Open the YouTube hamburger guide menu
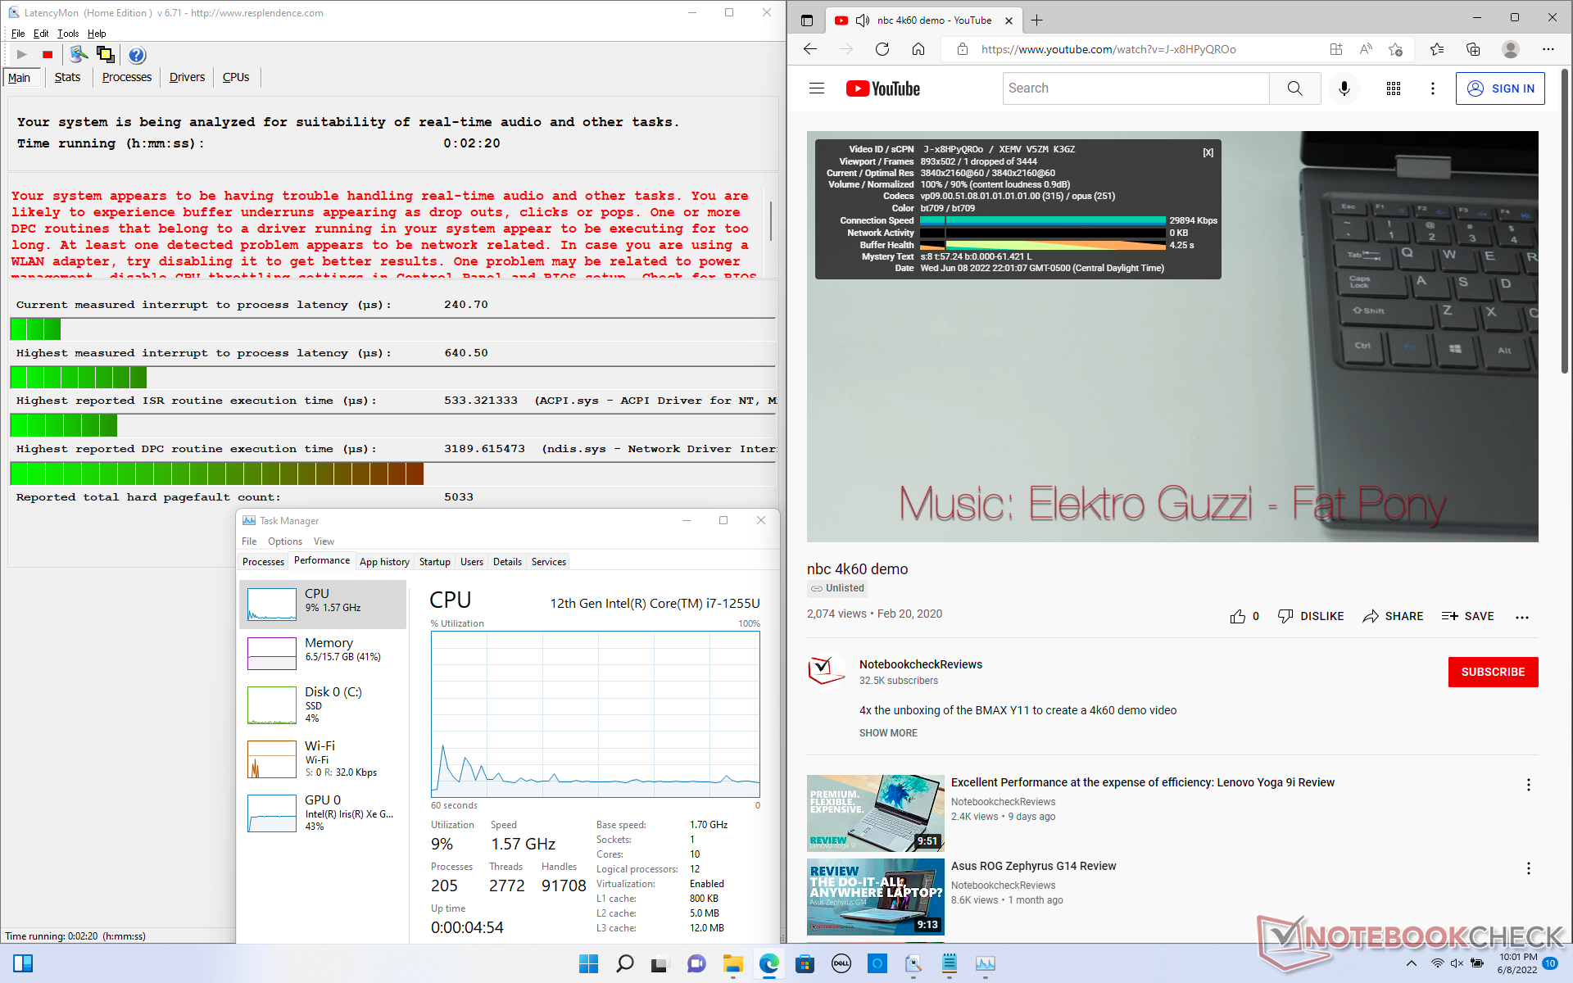 [x=817, y=88]
